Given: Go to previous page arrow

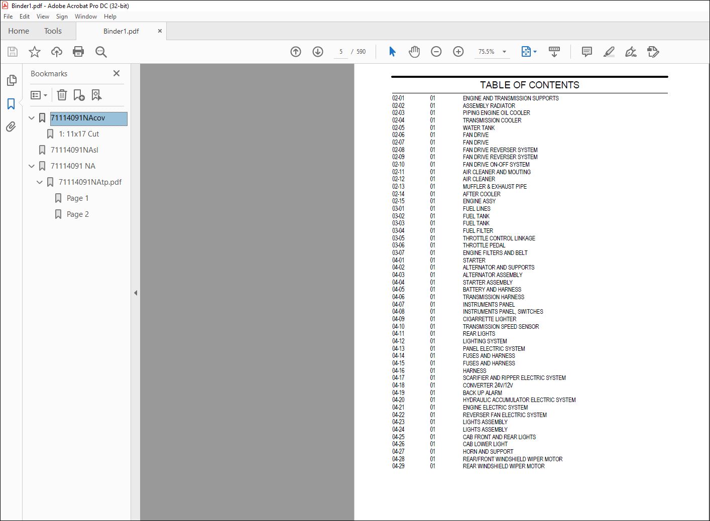Looking at the screenshot, I should pyautogui.click(x=296, y=52).
